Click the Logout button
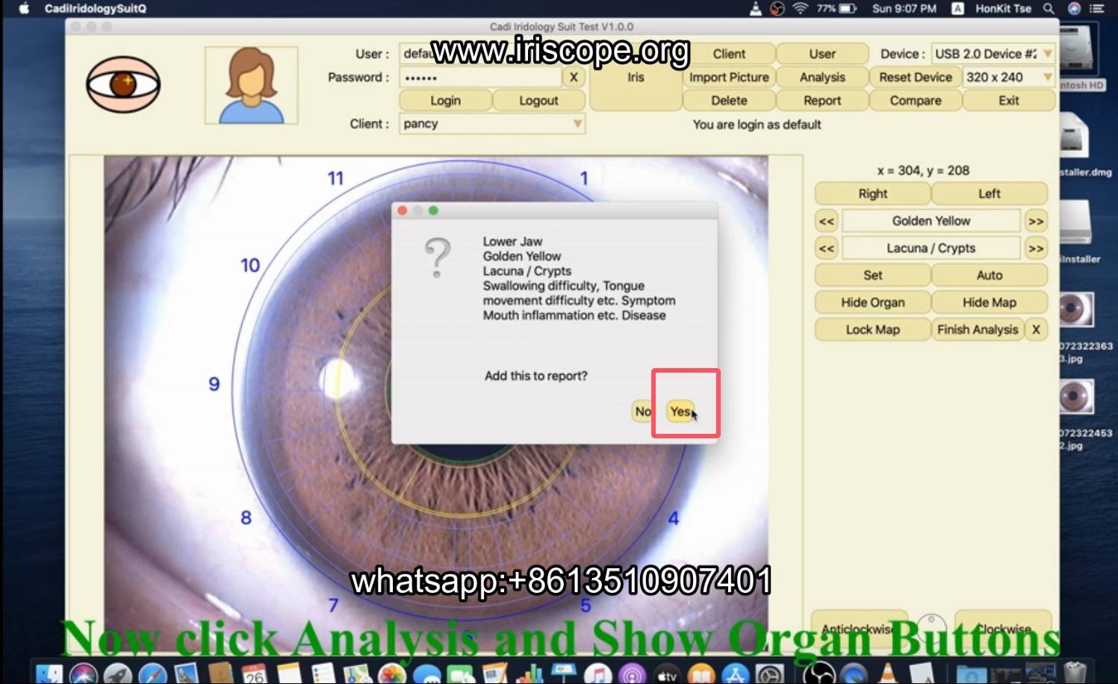 coord(538,100)
